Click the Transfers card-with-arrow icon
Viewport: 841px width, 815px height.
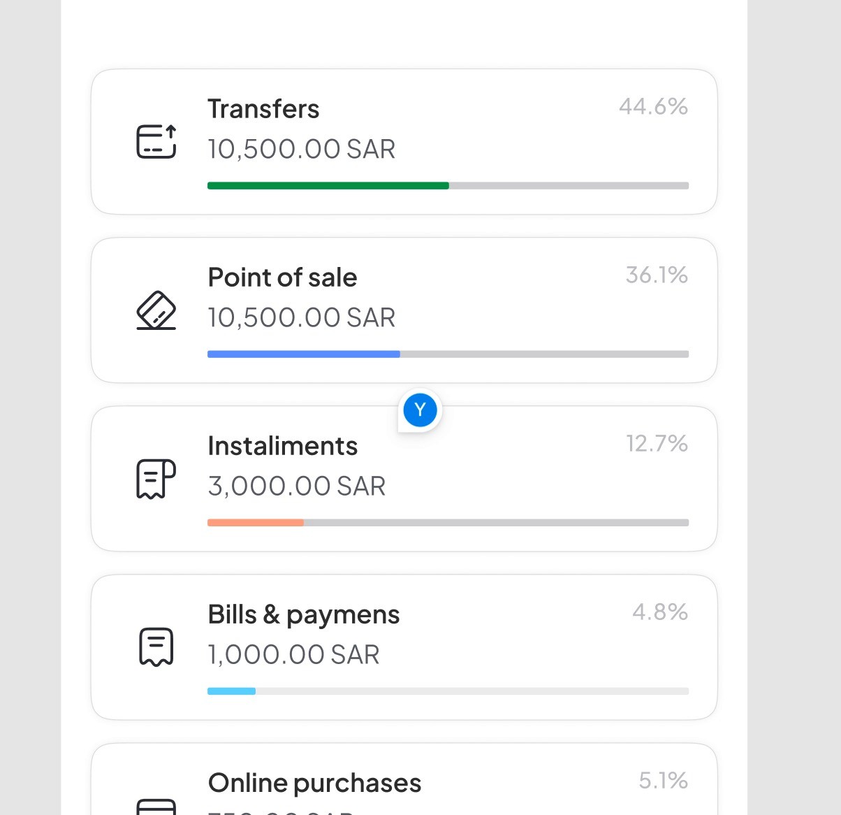click(156, 142)
